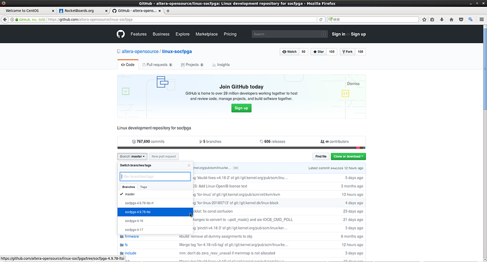
Task: Click the Watch button
Action: (289, 52)
